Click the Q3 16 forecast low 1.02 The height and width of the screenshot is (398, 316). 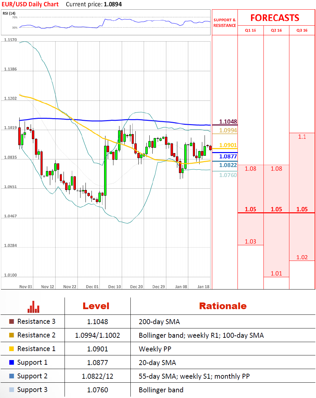(302, 257)
